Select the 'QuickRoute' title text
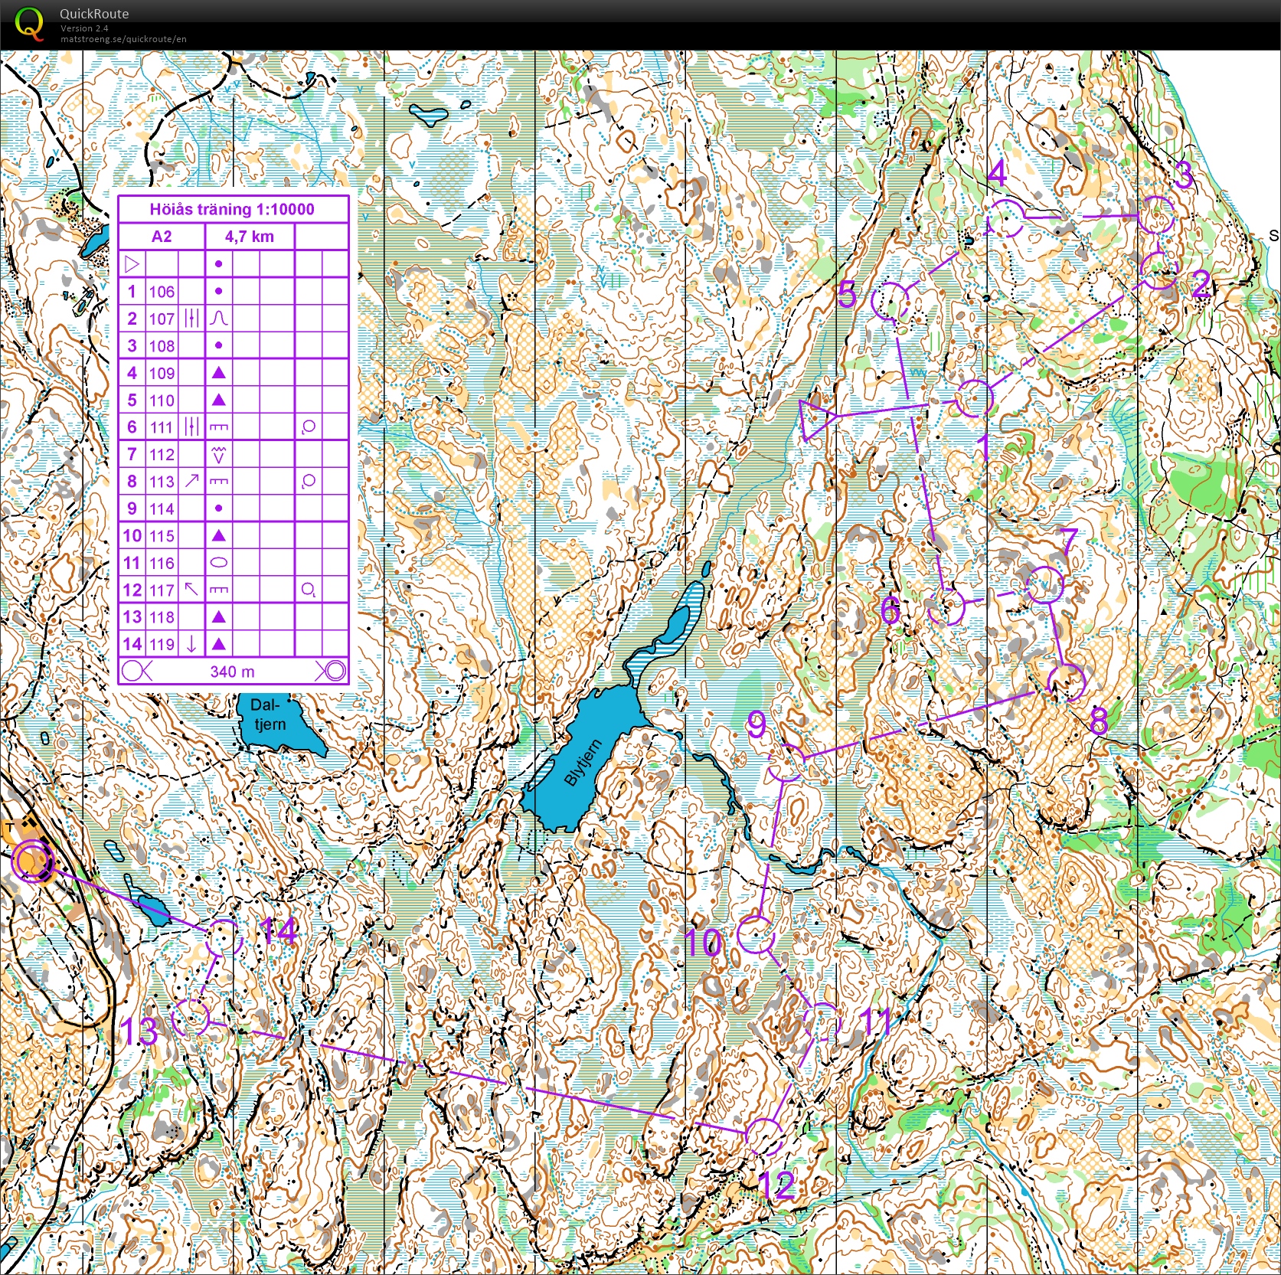Image resolution: width=1281 pixels, height=1275 pixels. point(94,14)
